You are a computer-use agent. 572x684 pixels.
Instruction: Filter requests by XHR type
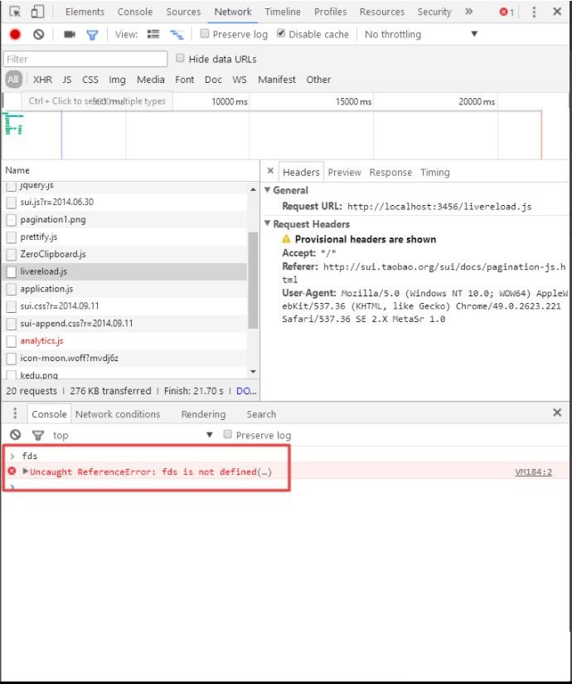click(x=42, y=80)
